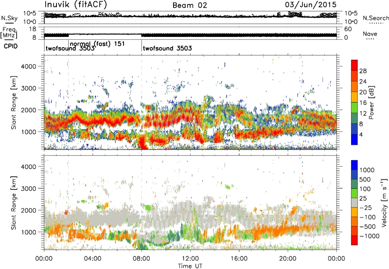Click the 'Nave' legend label
389x269 pixels.
click(370, 34)
